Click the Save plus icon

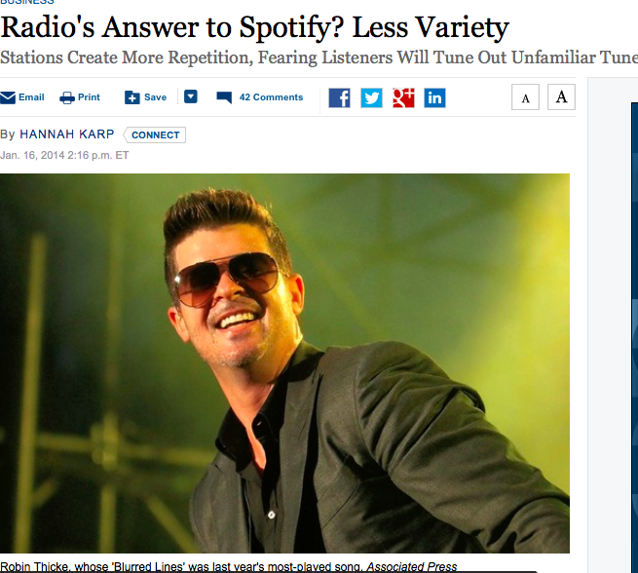(132, 97)
